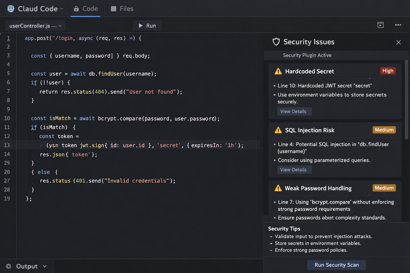Run the current file
The image size is (410, 273).
click(147, 26)
